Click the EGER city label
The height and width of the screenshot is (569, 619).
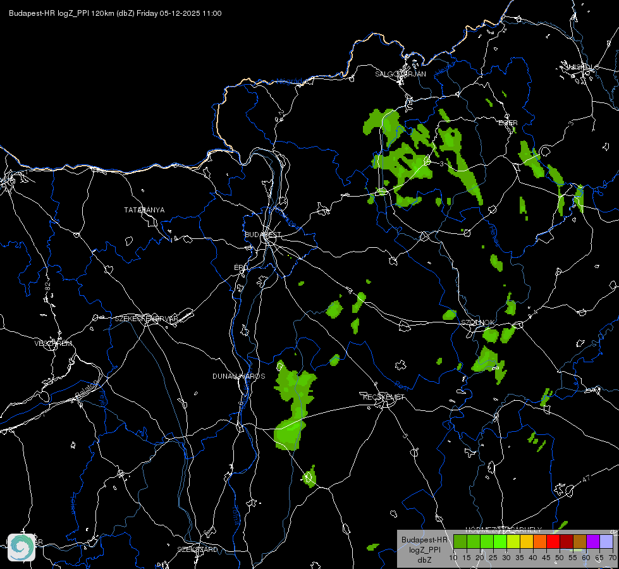508,123
